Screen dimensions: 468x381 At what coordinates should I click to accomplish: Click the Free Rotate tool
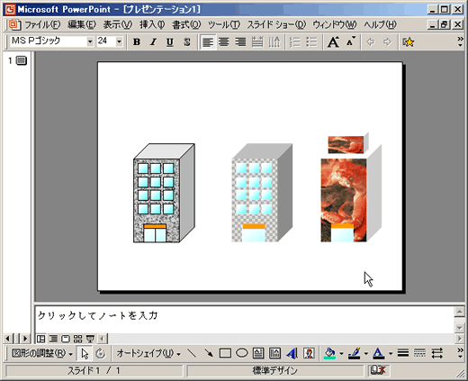click(101, 354)
